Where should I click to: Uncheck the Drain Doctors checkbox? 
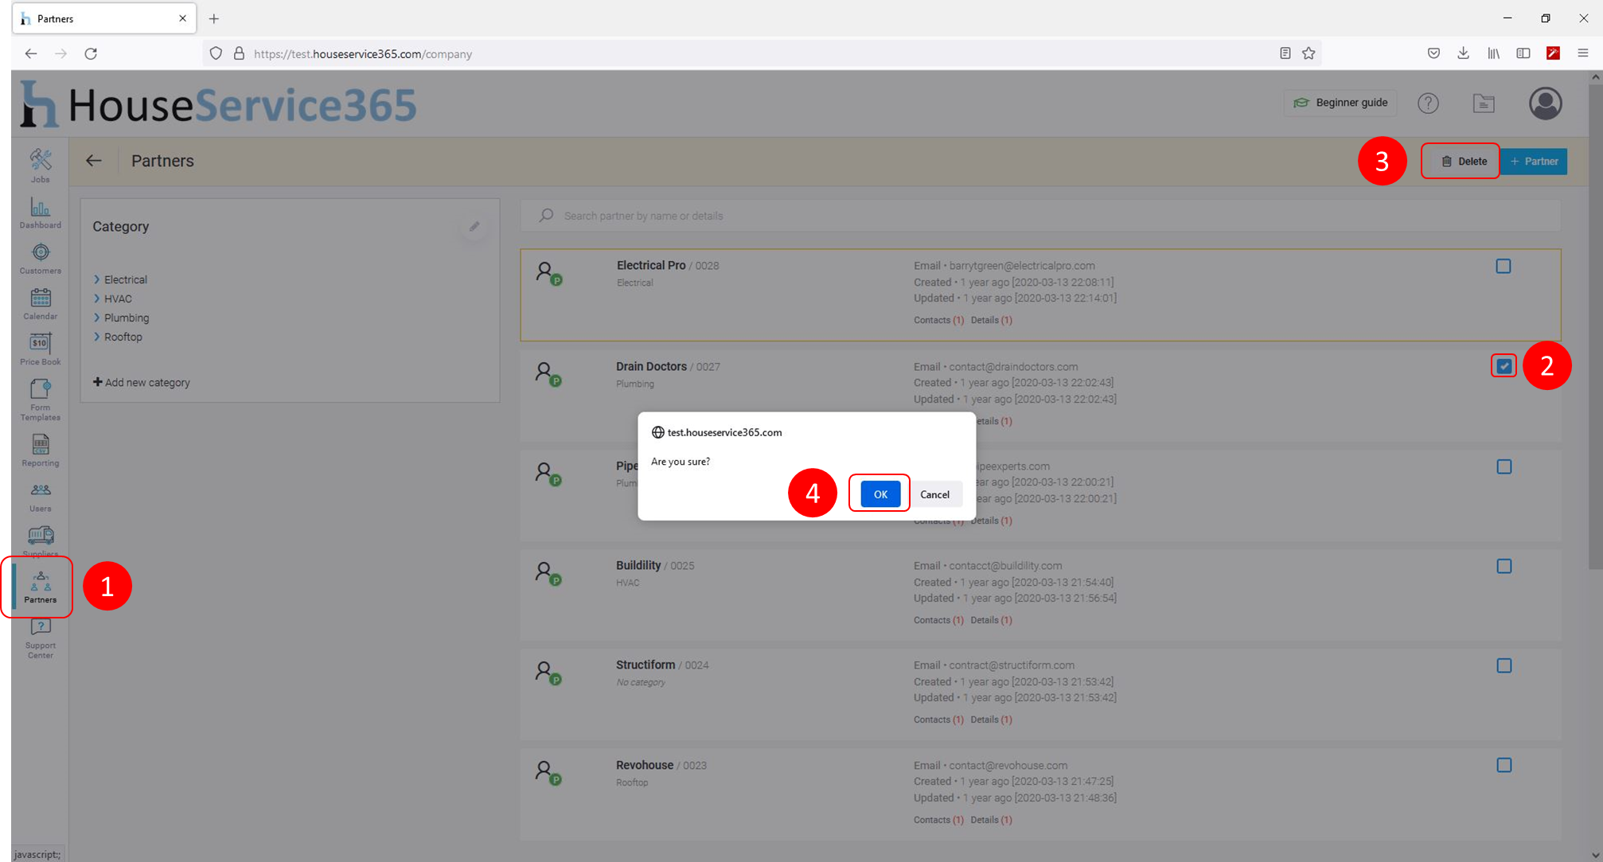click(x=1504, y=366)
